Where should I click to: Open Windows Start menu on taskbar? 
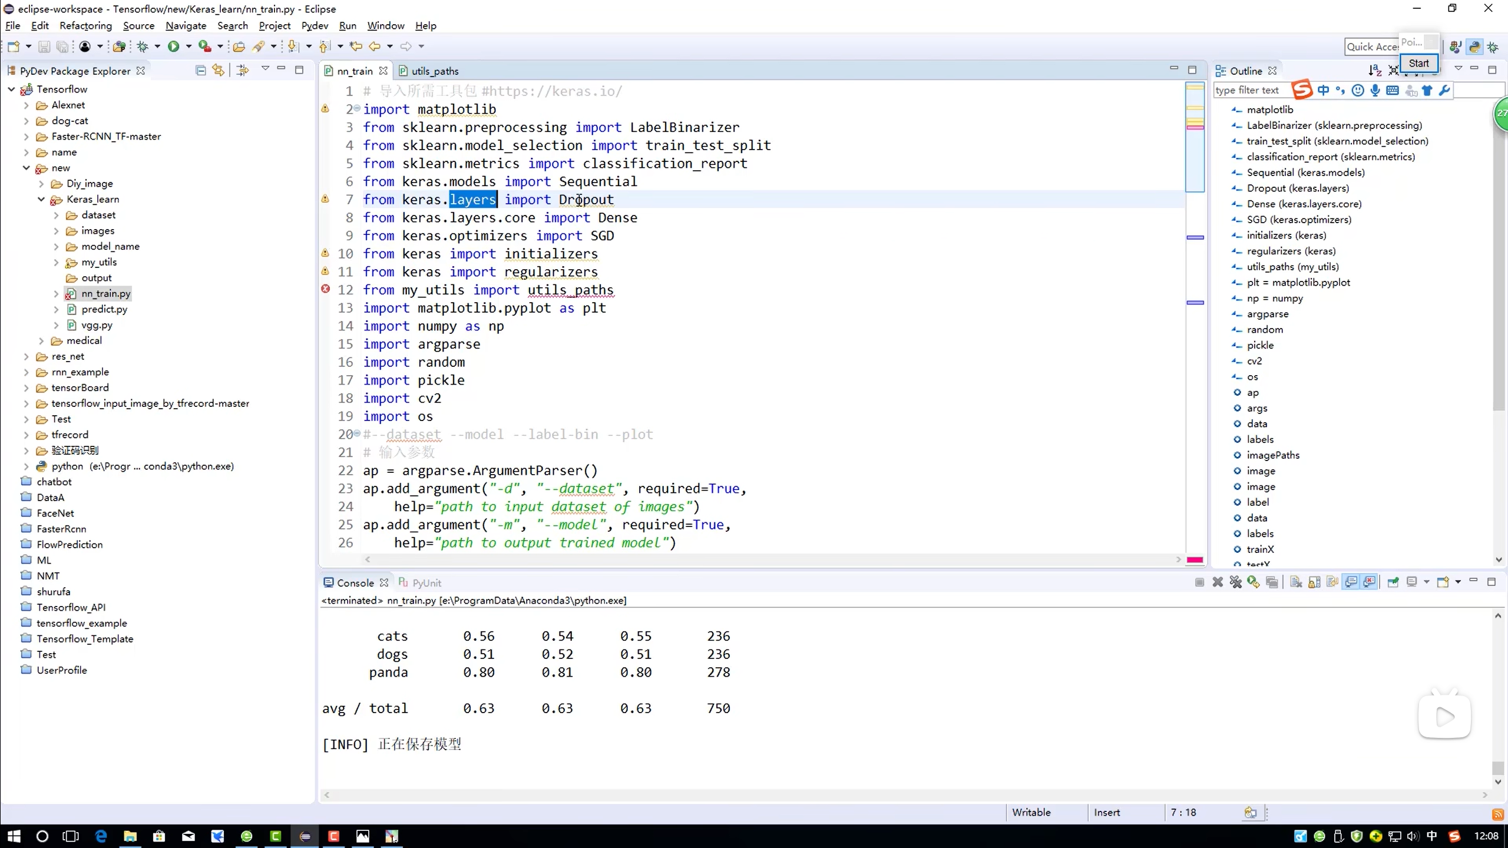click(x=14, y=836)
